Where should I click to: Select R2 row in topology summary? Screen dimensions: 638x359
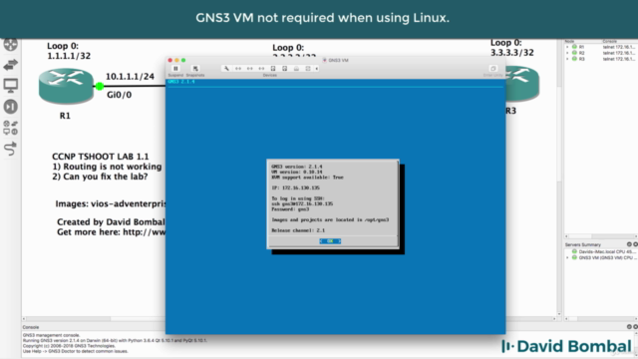coord(600,53)
